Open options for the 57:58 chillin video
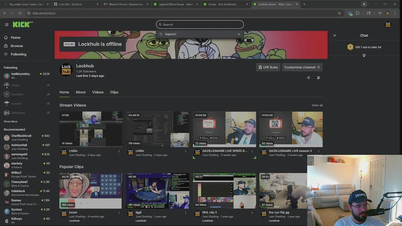This screenshot has width=402, height=226. 119,151
